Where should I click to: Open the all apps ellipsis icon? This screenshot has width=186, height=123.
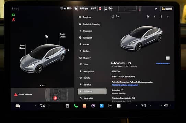point(110,106)
